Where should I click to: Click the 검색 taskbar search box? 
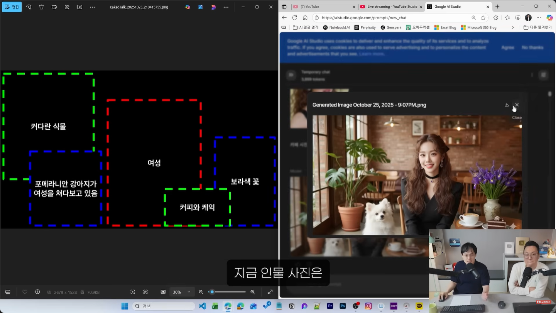point(164,306)
